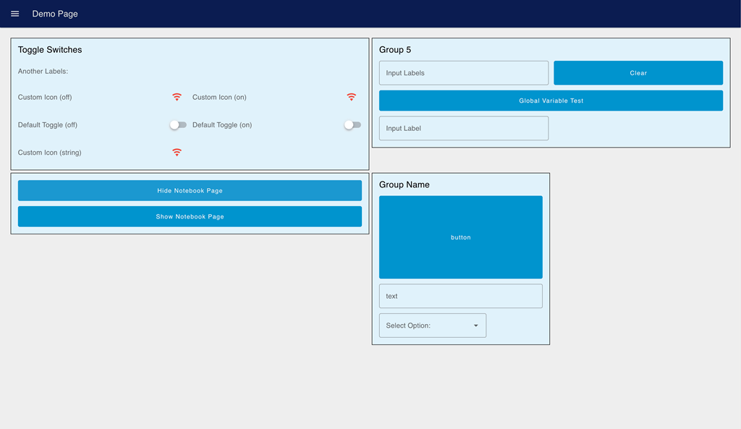The height and width of the screenshot is (429, 741).
Task: Click the Hide Notebook Page button
Action: click(x=190, y=190)
